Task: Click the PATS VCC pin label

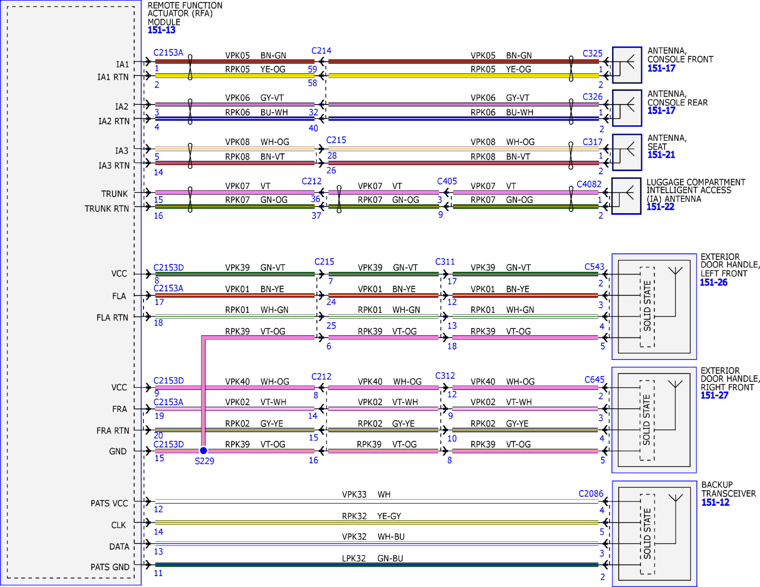Action: (x=109, y=503)
